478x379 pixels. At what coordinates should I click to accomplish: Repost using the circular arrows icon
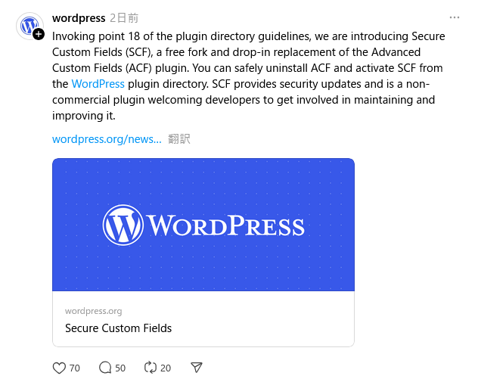pos(151,368)
